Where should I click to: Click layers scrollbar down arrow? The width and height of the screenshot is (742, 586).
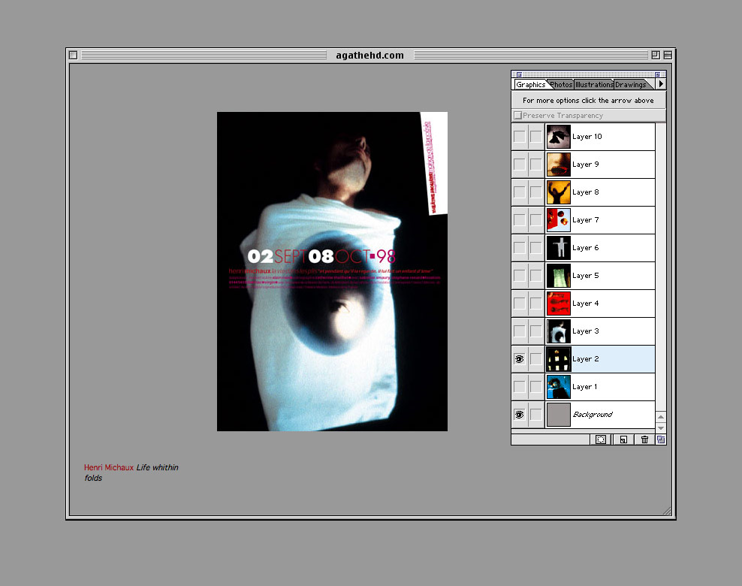[x=661, y=428]
